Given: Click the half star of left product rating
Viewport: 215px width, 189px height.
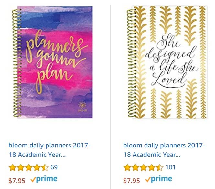Looking at the screenshot, I should (x=45, y=167).
